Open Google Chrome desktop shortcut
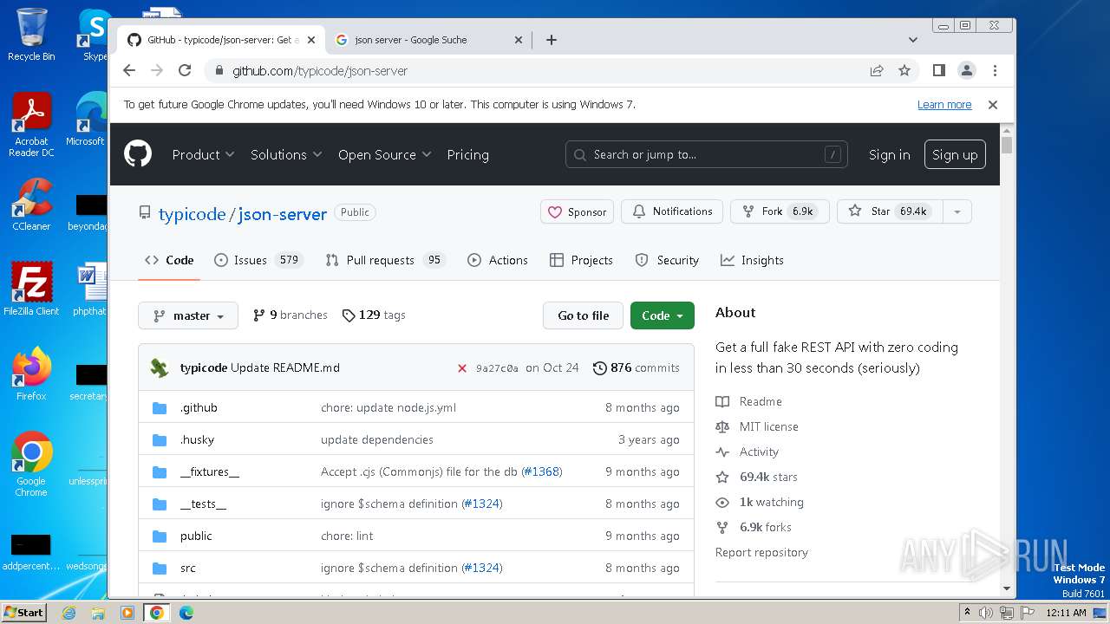Image resolution: width=1110 pixels, height=624 pixels. 31,464
